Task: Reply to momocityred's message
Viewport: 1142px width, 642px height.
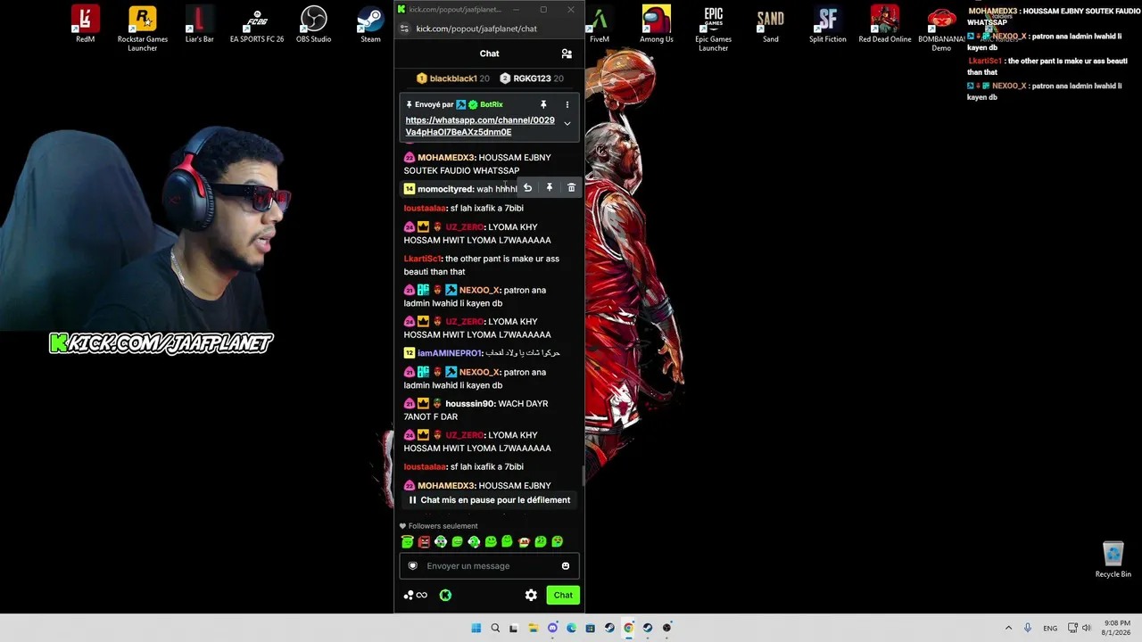Action: (x=527, y=188)
